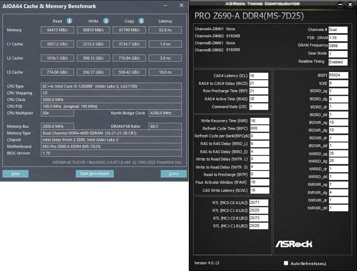
Task: Click the BIOS Version 1.70 field
Action: pos(111,153)
